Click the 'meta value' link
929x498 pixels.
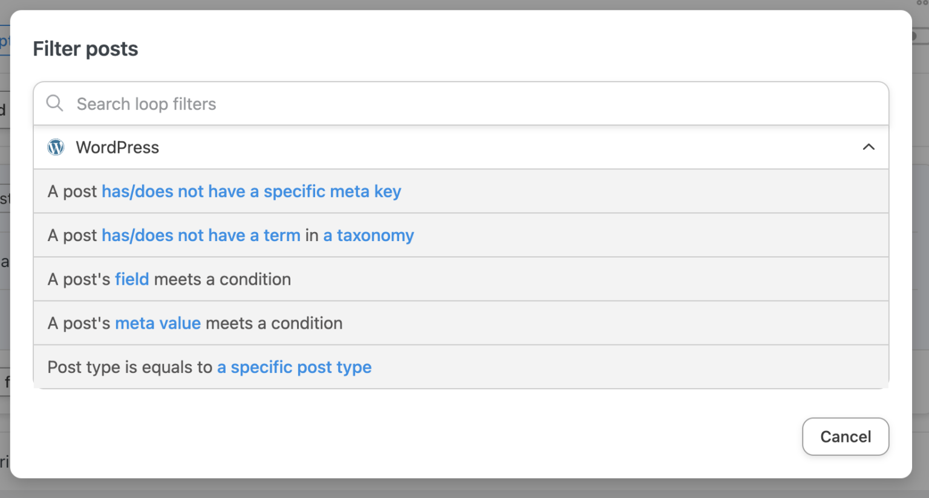click(158, 323)
